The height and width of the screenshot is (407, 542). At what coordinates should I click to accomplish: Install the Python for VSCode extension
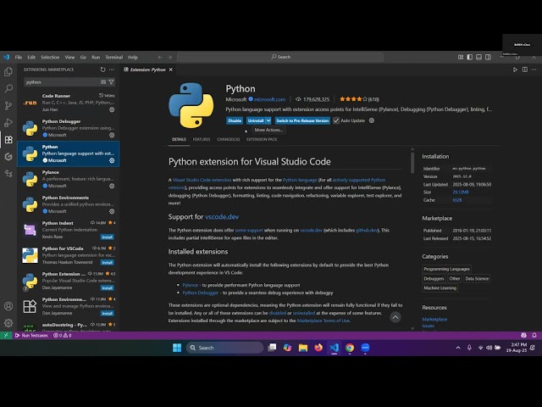pos(108,262)
